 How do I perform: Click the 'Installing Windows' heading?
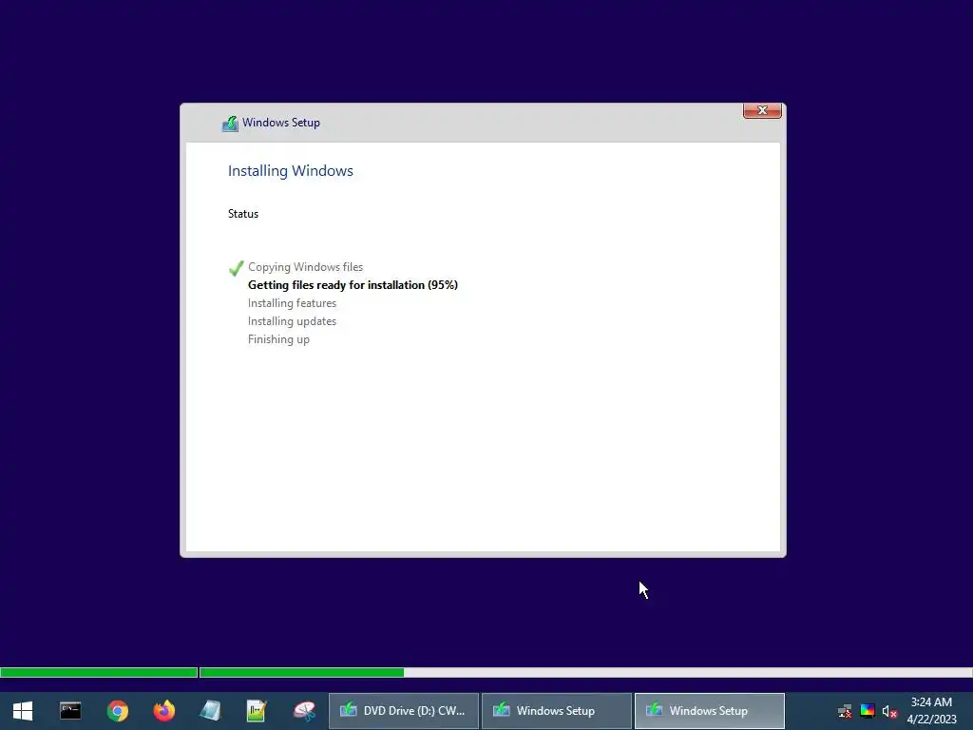coord(291,171)
